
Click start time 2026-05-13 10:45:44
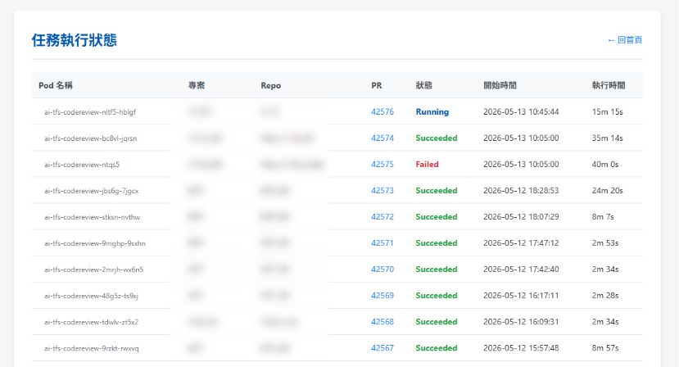(521, 111)
